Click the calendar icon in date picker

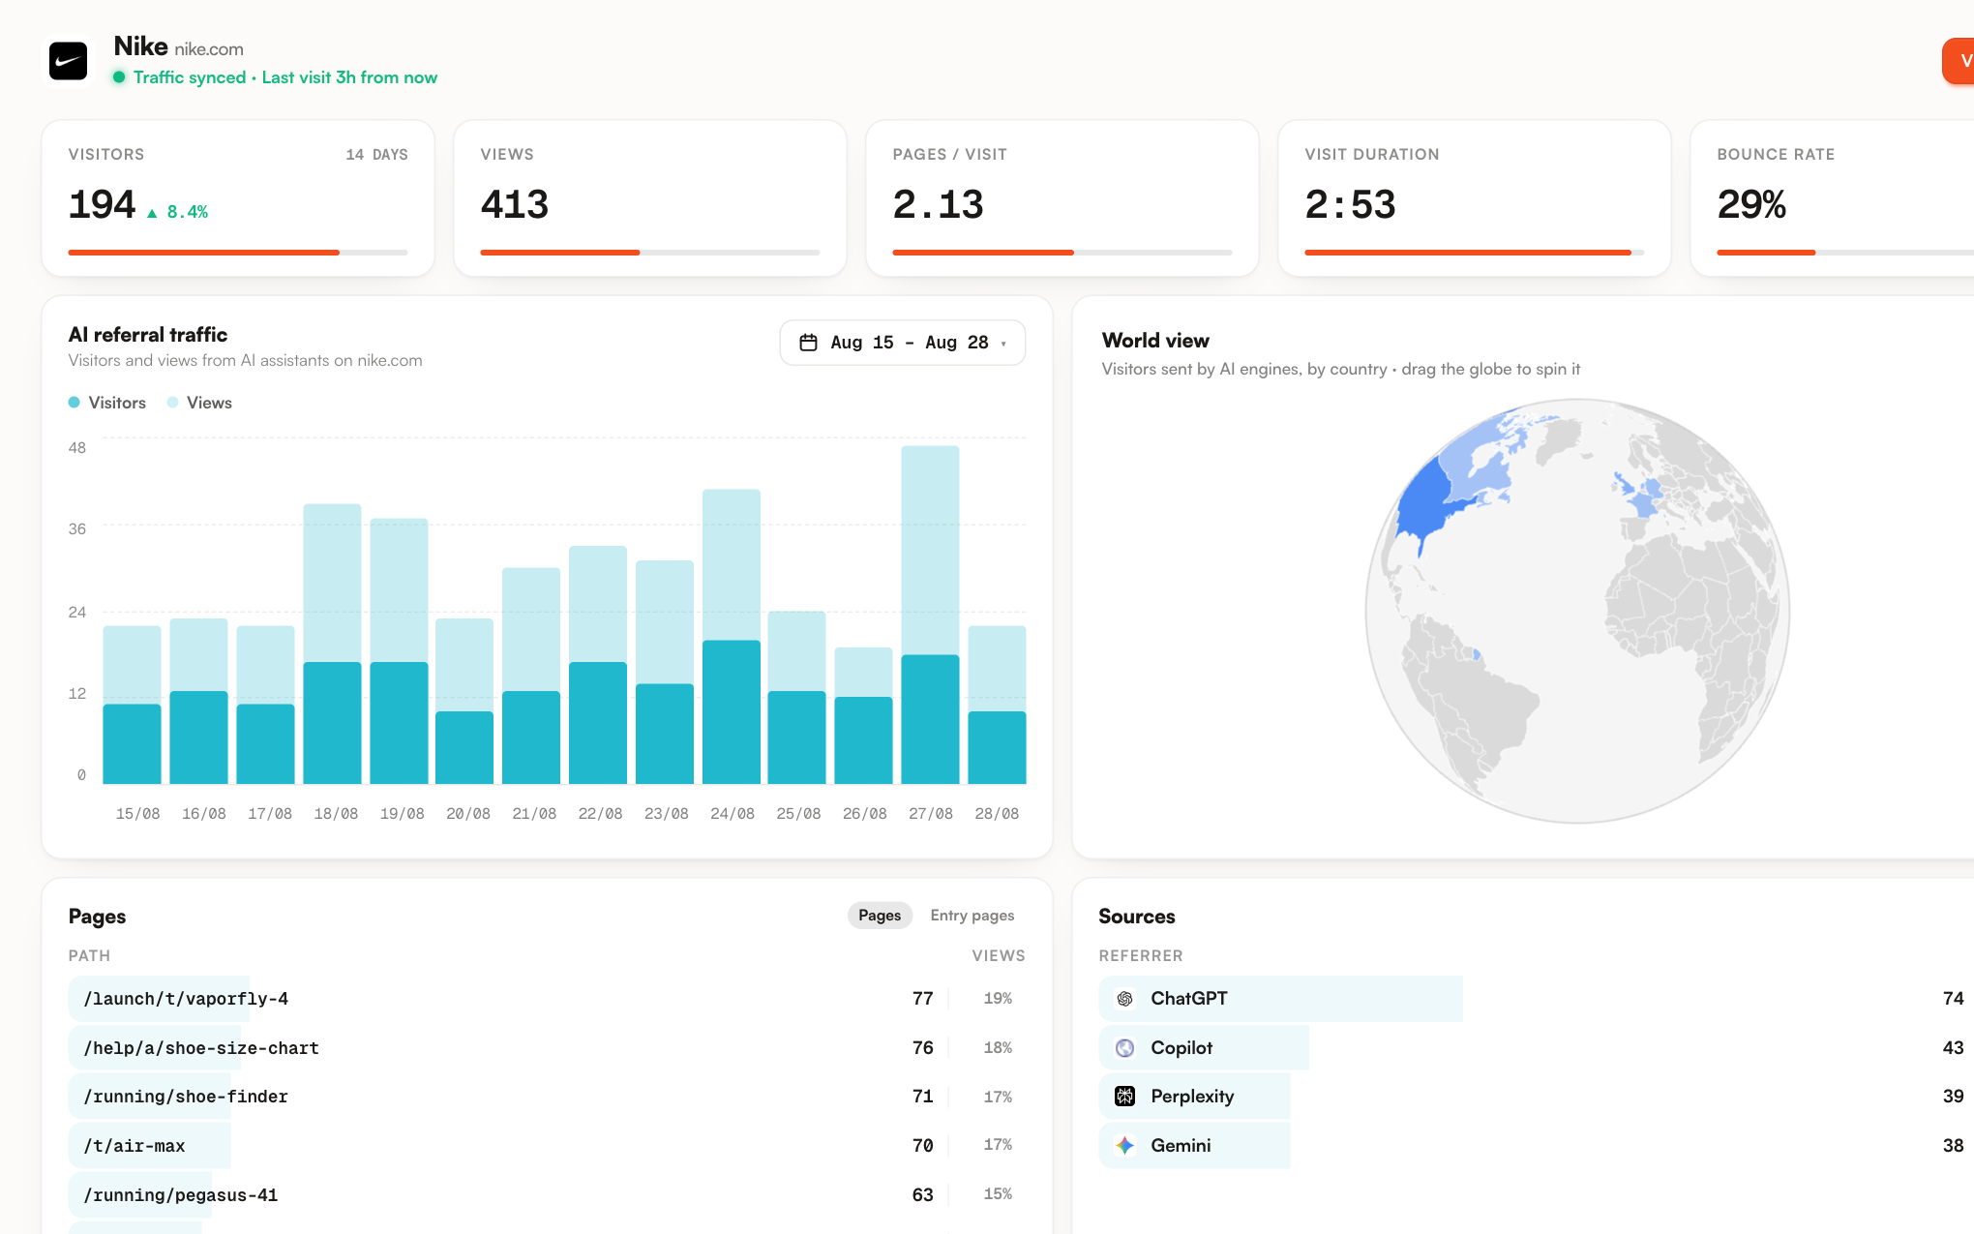tap(808, 343)
